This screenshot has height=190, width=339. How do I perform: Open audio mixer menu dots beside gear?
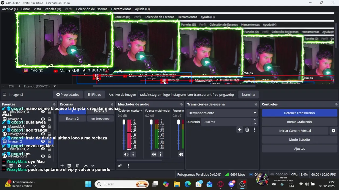click(128, 166)
